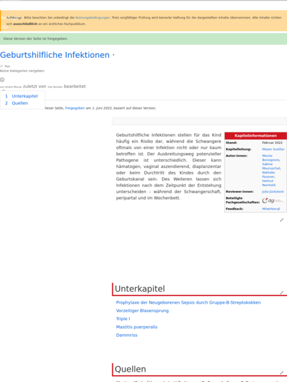Open the Geburtshilfliche Infektionen title link
The width and height of the screenshot is (287, 382).
[55, 55]
